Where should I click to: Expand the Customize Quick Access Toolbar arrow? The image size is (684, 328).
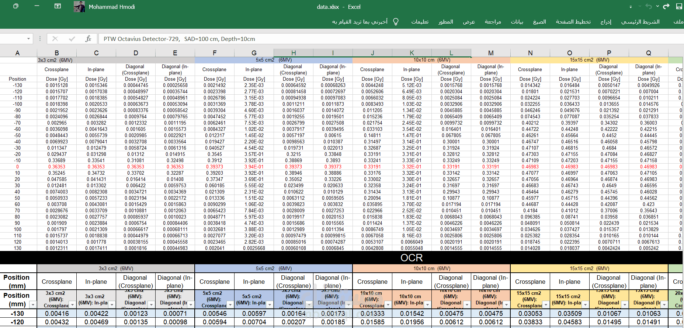click(x=631, y=7)
